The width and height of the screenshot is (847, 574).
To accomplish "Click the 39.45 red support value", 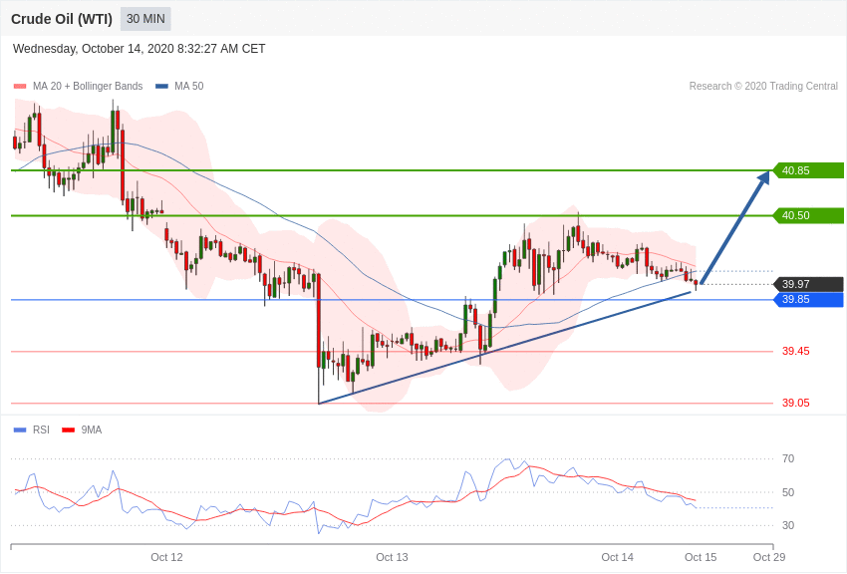I will (x=796, y=351).
